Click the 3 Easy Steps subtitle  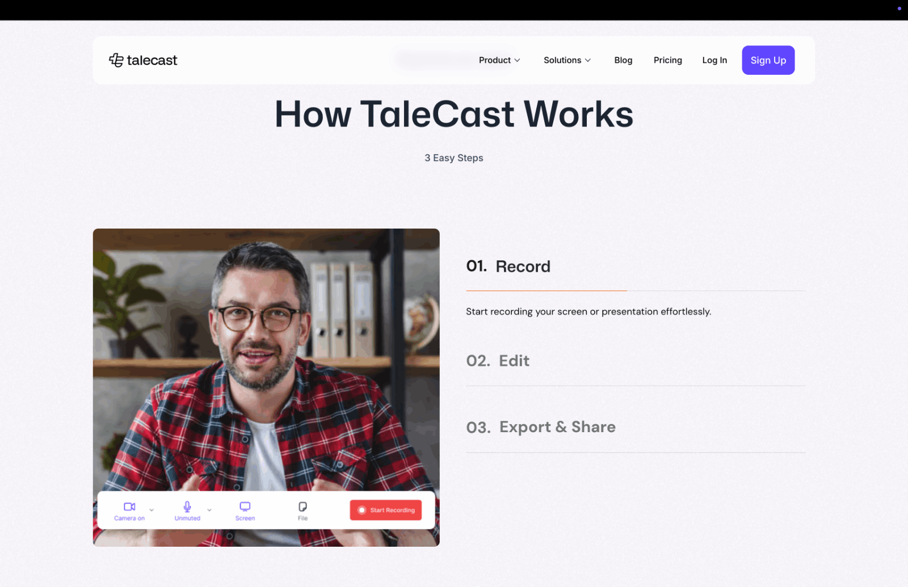click(454, 158)
